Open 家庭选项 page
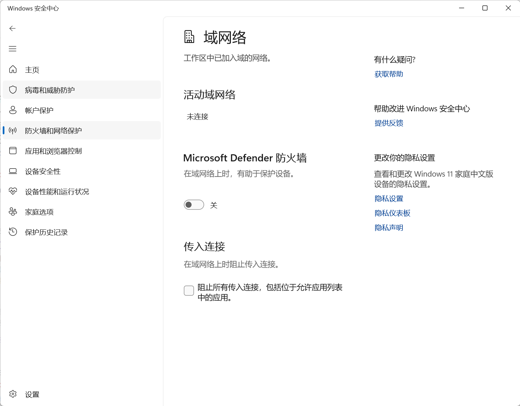The height and width of the screenshot is (406, 520). pyautogui.click(x=82, y=212)
